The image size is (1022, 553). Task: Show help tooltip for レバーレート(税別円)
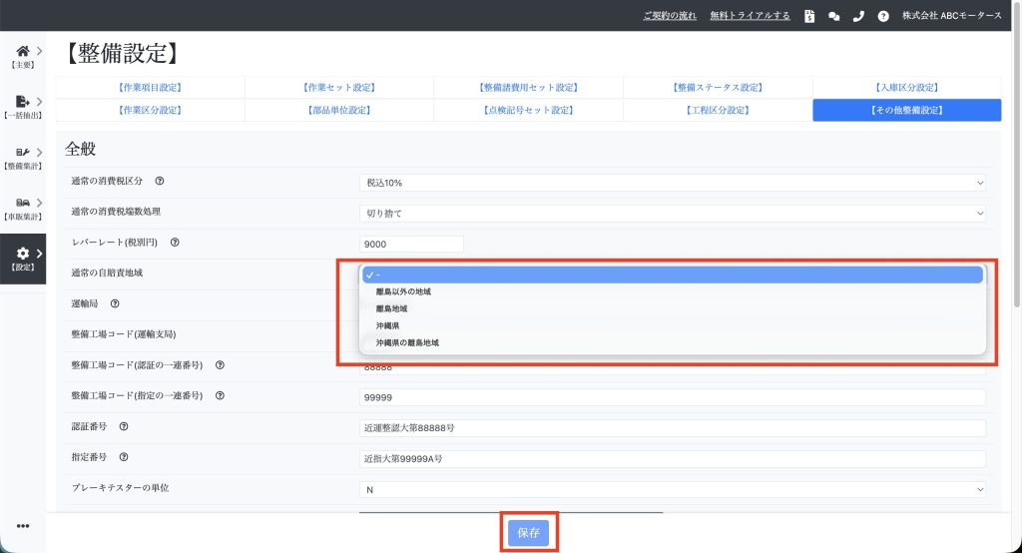[175, 243]
